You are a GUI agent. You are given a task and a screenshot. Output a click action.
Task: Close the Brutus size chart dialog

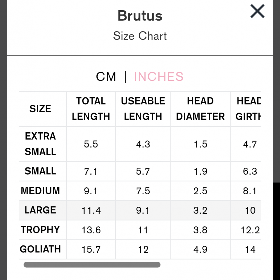click(x=257, y=12)
